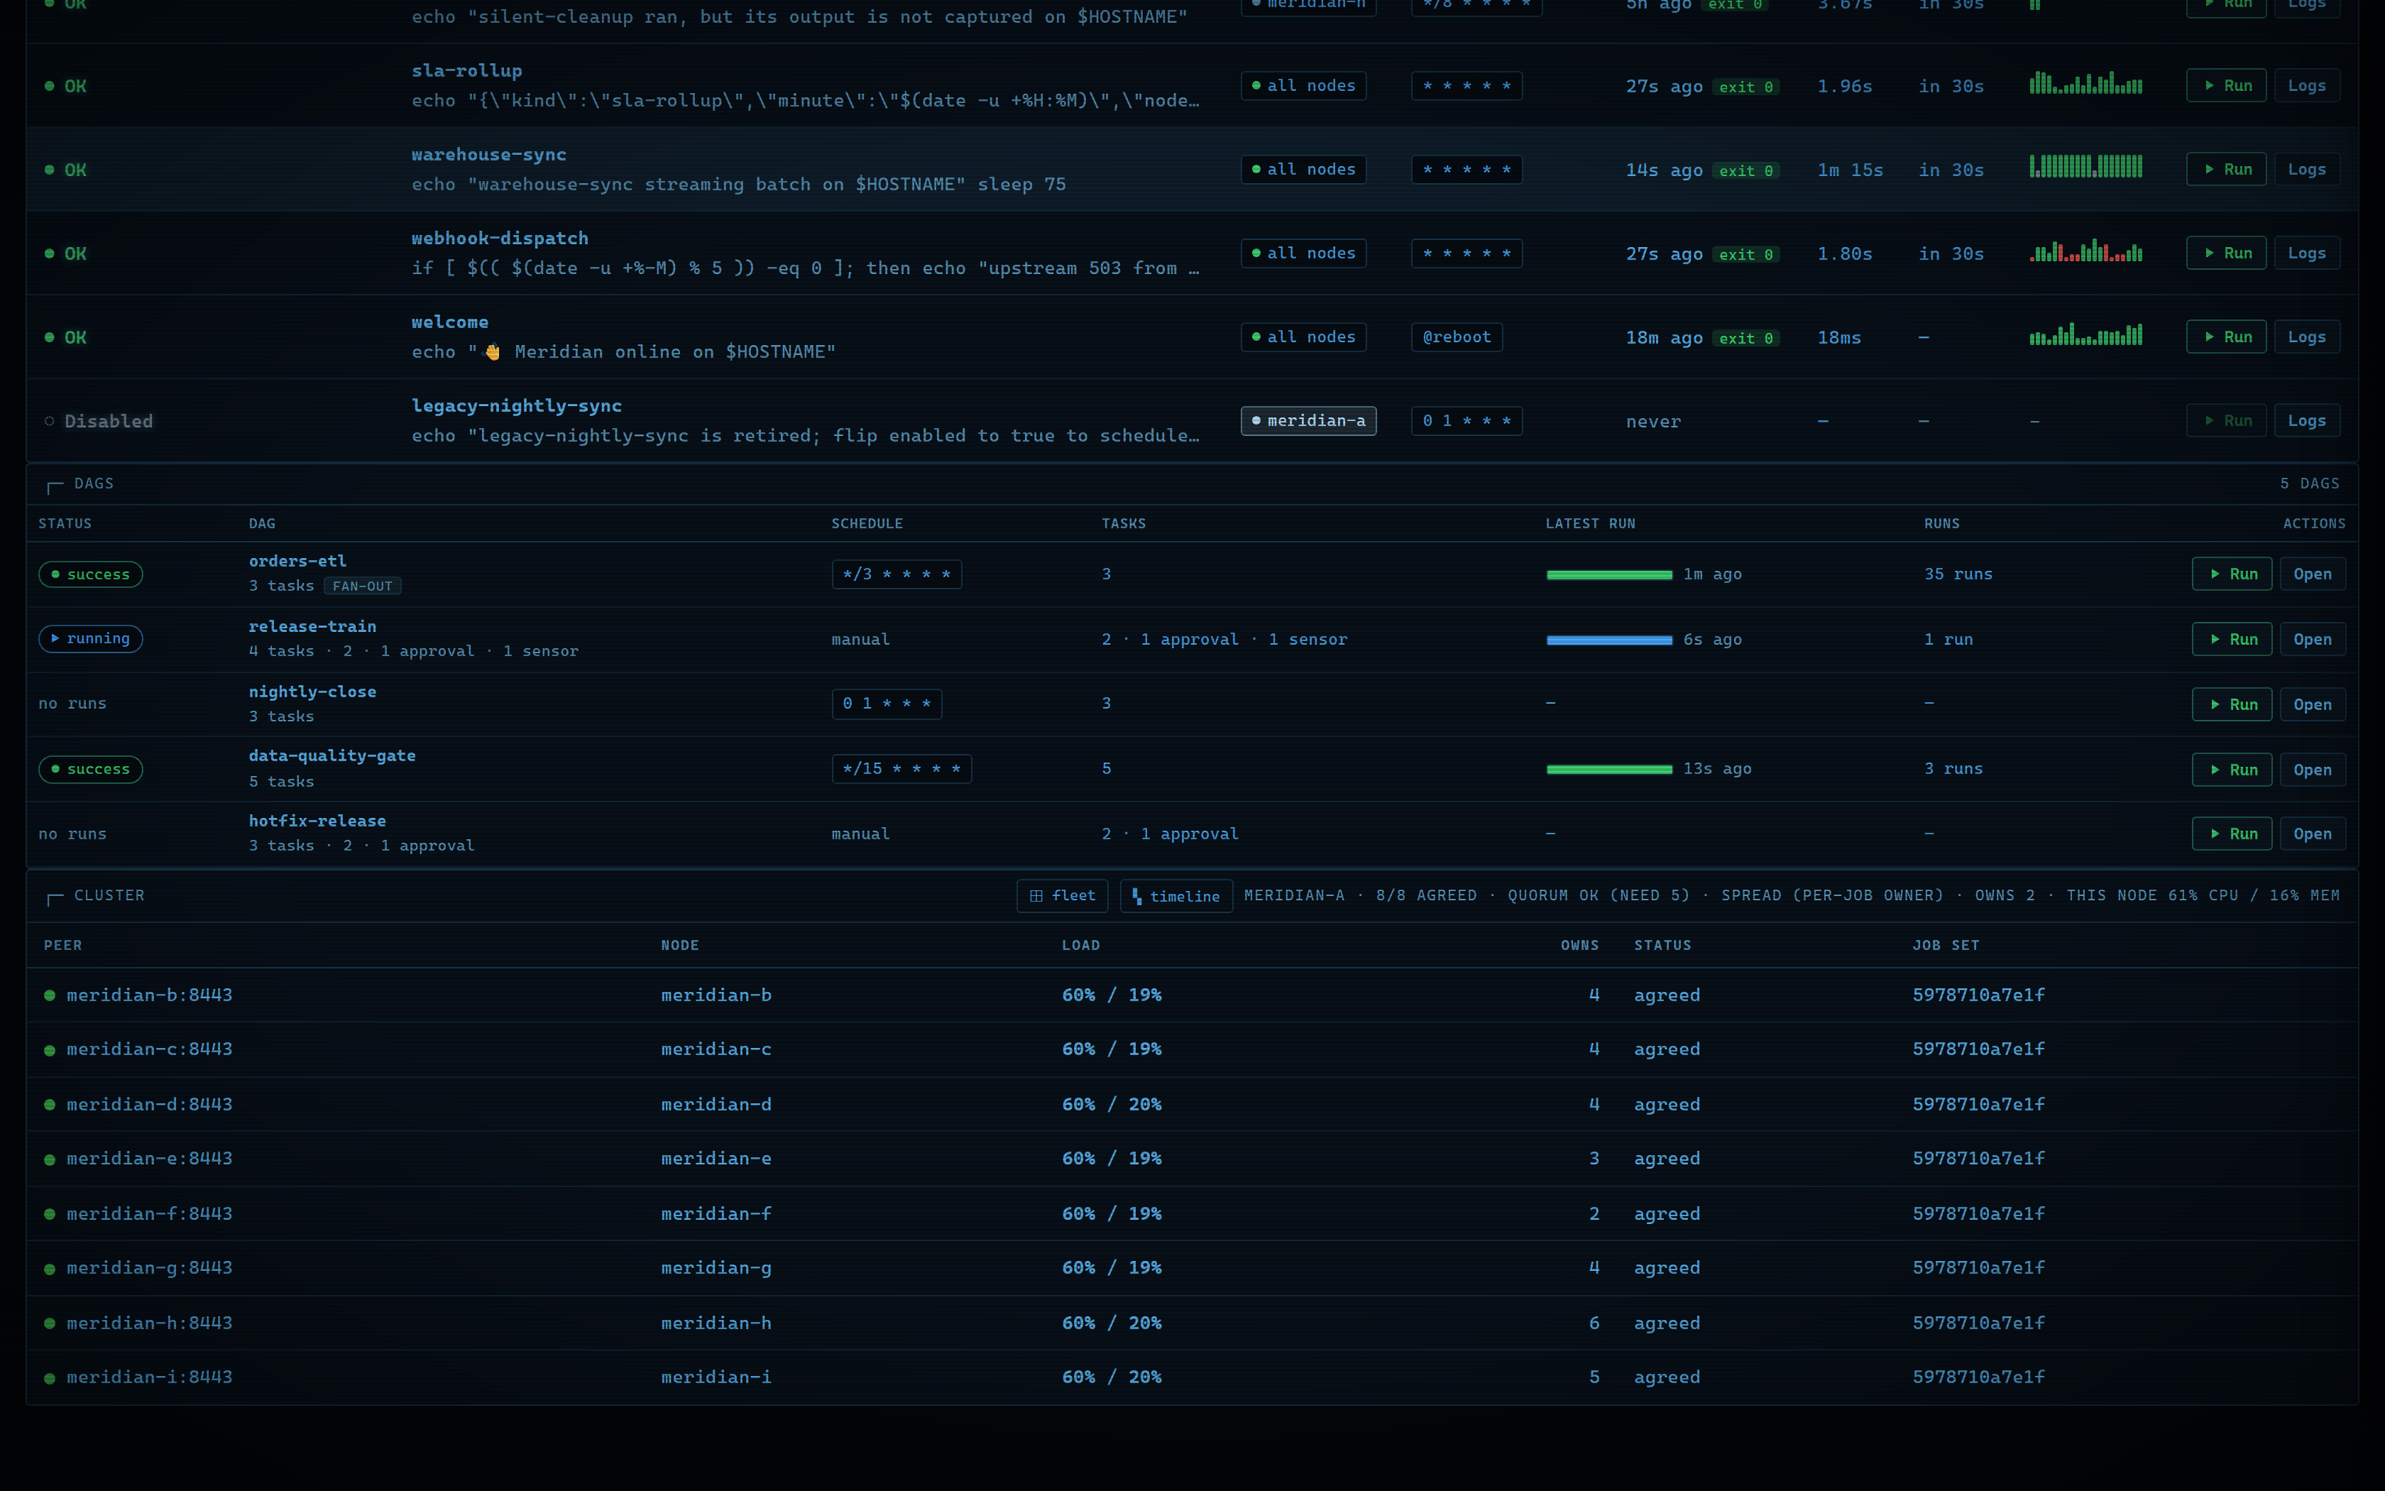Click the OWNS column header
This screenshot has height=1491, width=2385.
(x=1580, y=946)
